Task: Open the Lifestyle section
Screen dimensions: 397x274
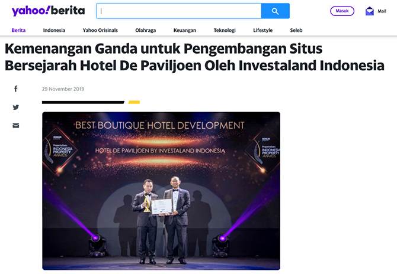Action: click(x=263, y=30)
